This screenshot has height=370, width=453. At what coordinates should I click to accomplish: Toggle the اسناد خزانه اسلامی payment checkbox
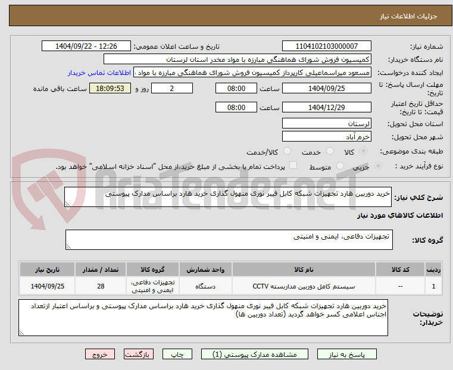[293, 165]
